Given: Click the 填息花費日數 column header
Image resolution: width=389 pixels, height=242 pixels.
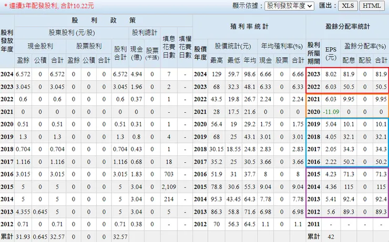Looking at the screenshot, I should click(x=169, y=47).
